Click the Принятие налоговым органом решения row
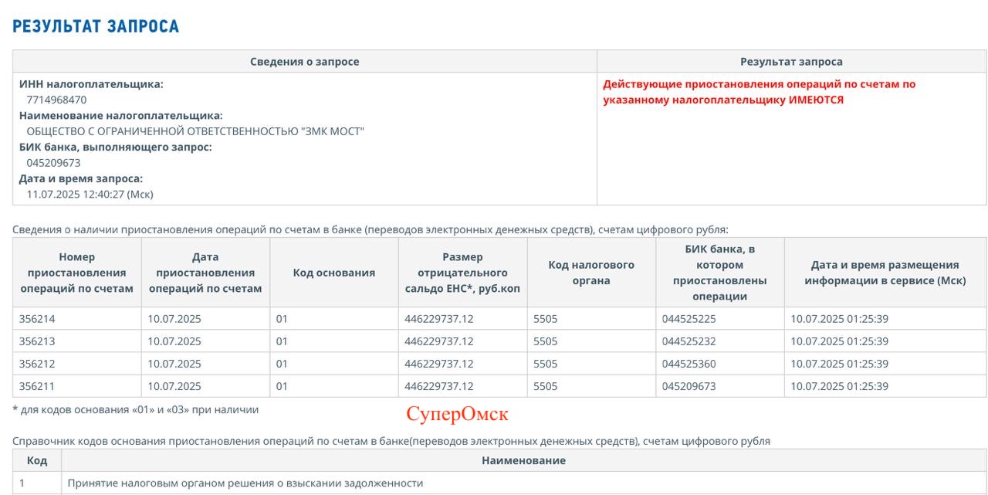988x495 pixels. (x=245, y=483)
